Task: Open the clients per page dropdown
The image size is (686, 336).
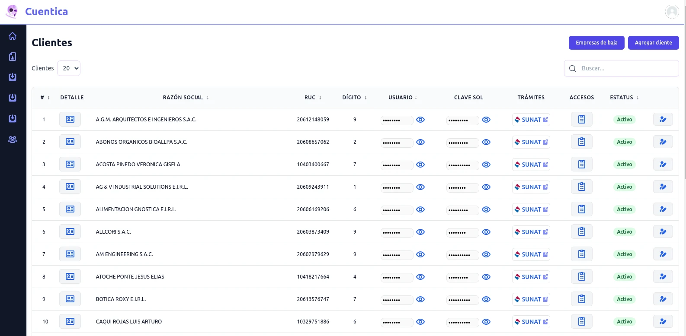Action: click(x=69, y=68)
